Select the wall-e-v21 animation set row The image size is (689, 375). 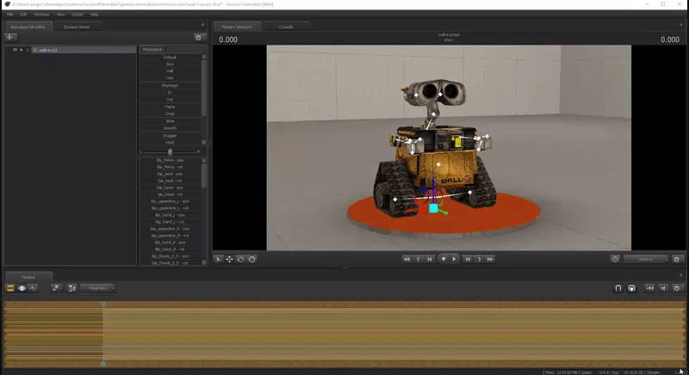tap(84, 50)
